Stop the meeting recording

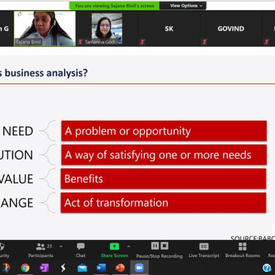[164, 246]
